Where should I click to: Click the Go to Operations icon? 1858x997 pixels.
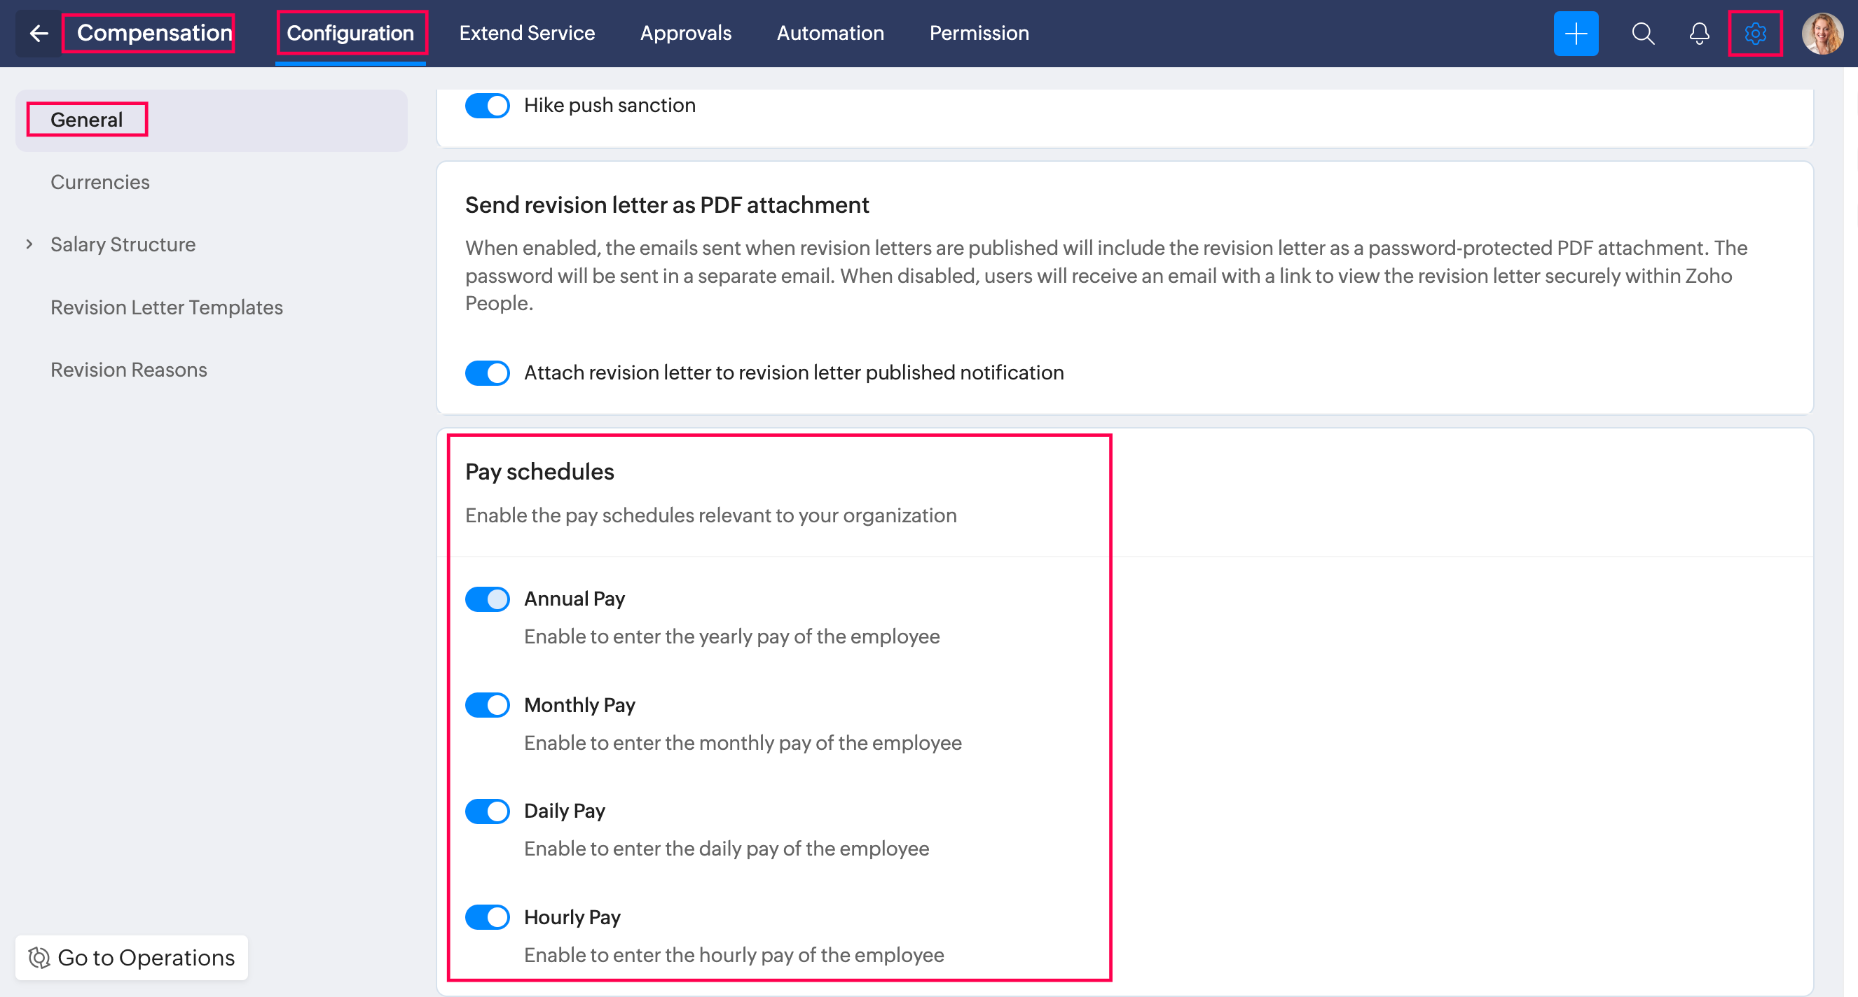pyautogui.click(x=39, y=957)
